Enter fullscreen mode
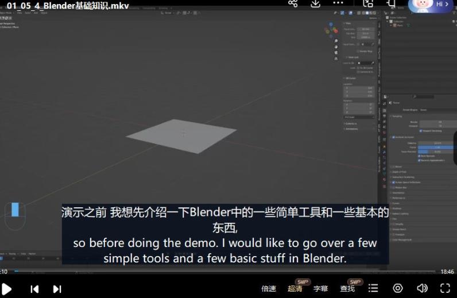 [445, 288]
